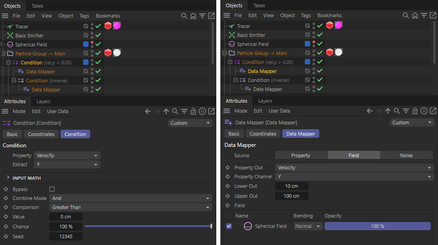Viewport: 438px width, 245px height.
Task: Click target mode icon in left Attributes panel
Action: tap(202, 112)
